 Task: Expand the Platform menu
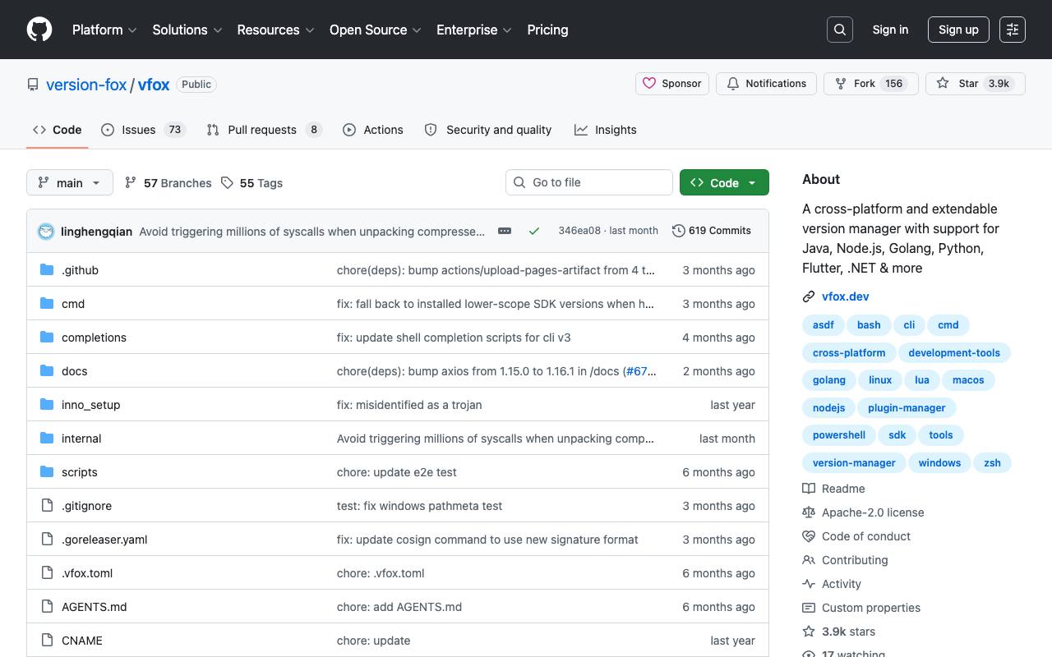pyautogui.click(x=104, y=30)
